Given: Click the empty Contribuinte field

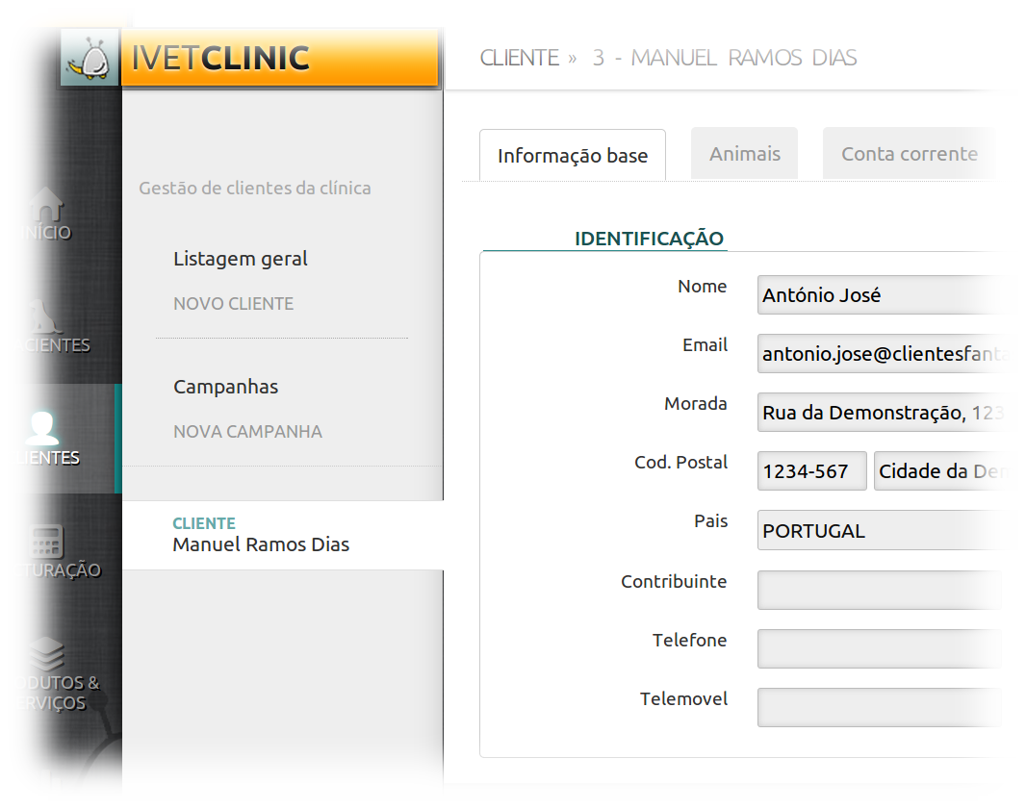Looking at the screenshot, I should pyautogui.click(x=876, y=590).
